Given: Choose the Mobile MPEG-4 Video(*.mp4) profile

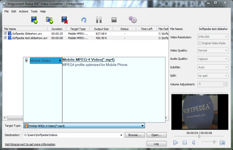Looking at the screenshot, I should tap(89, 59).
